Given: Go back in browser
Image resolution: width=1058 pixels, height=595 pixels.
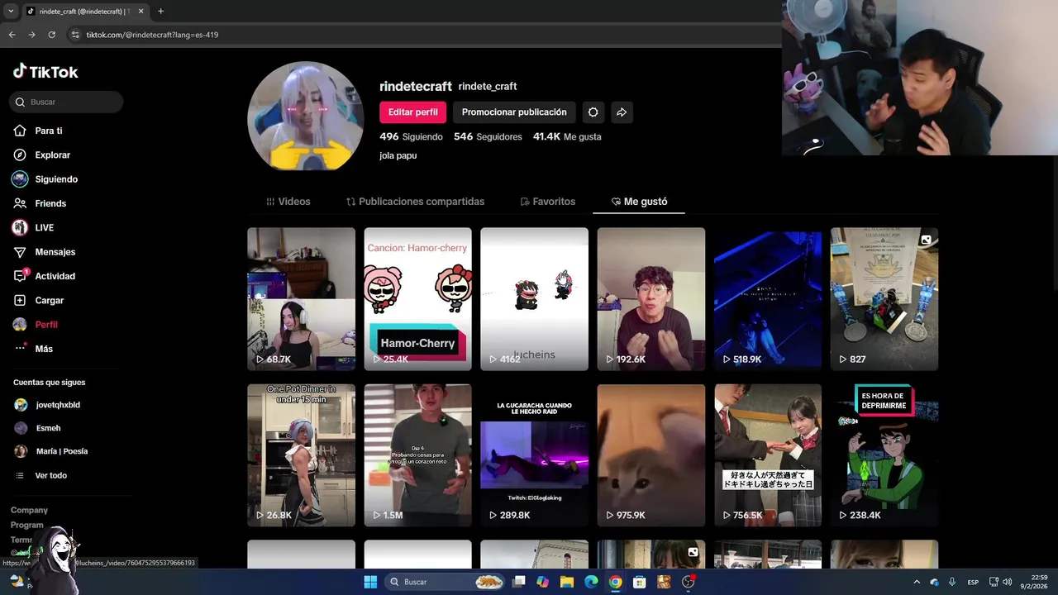Looking at the screenshot, I should [12, 35].
